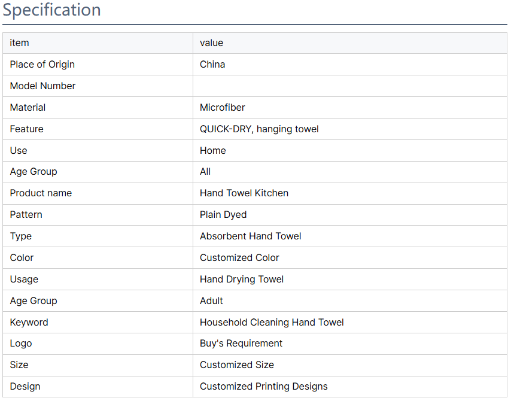
Task: Select the "Plain Dyed" pattern value
Action: coord(223,215)
